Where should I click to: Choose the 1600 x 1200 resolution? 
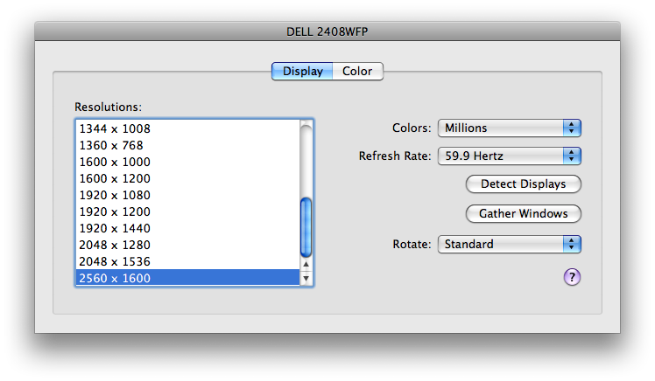point(187,178)
